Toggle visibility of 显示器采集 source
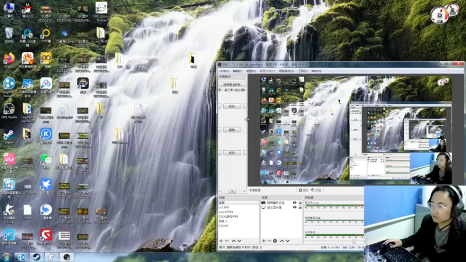The width and height of the screenshot is (466, 262). (294, 207)
